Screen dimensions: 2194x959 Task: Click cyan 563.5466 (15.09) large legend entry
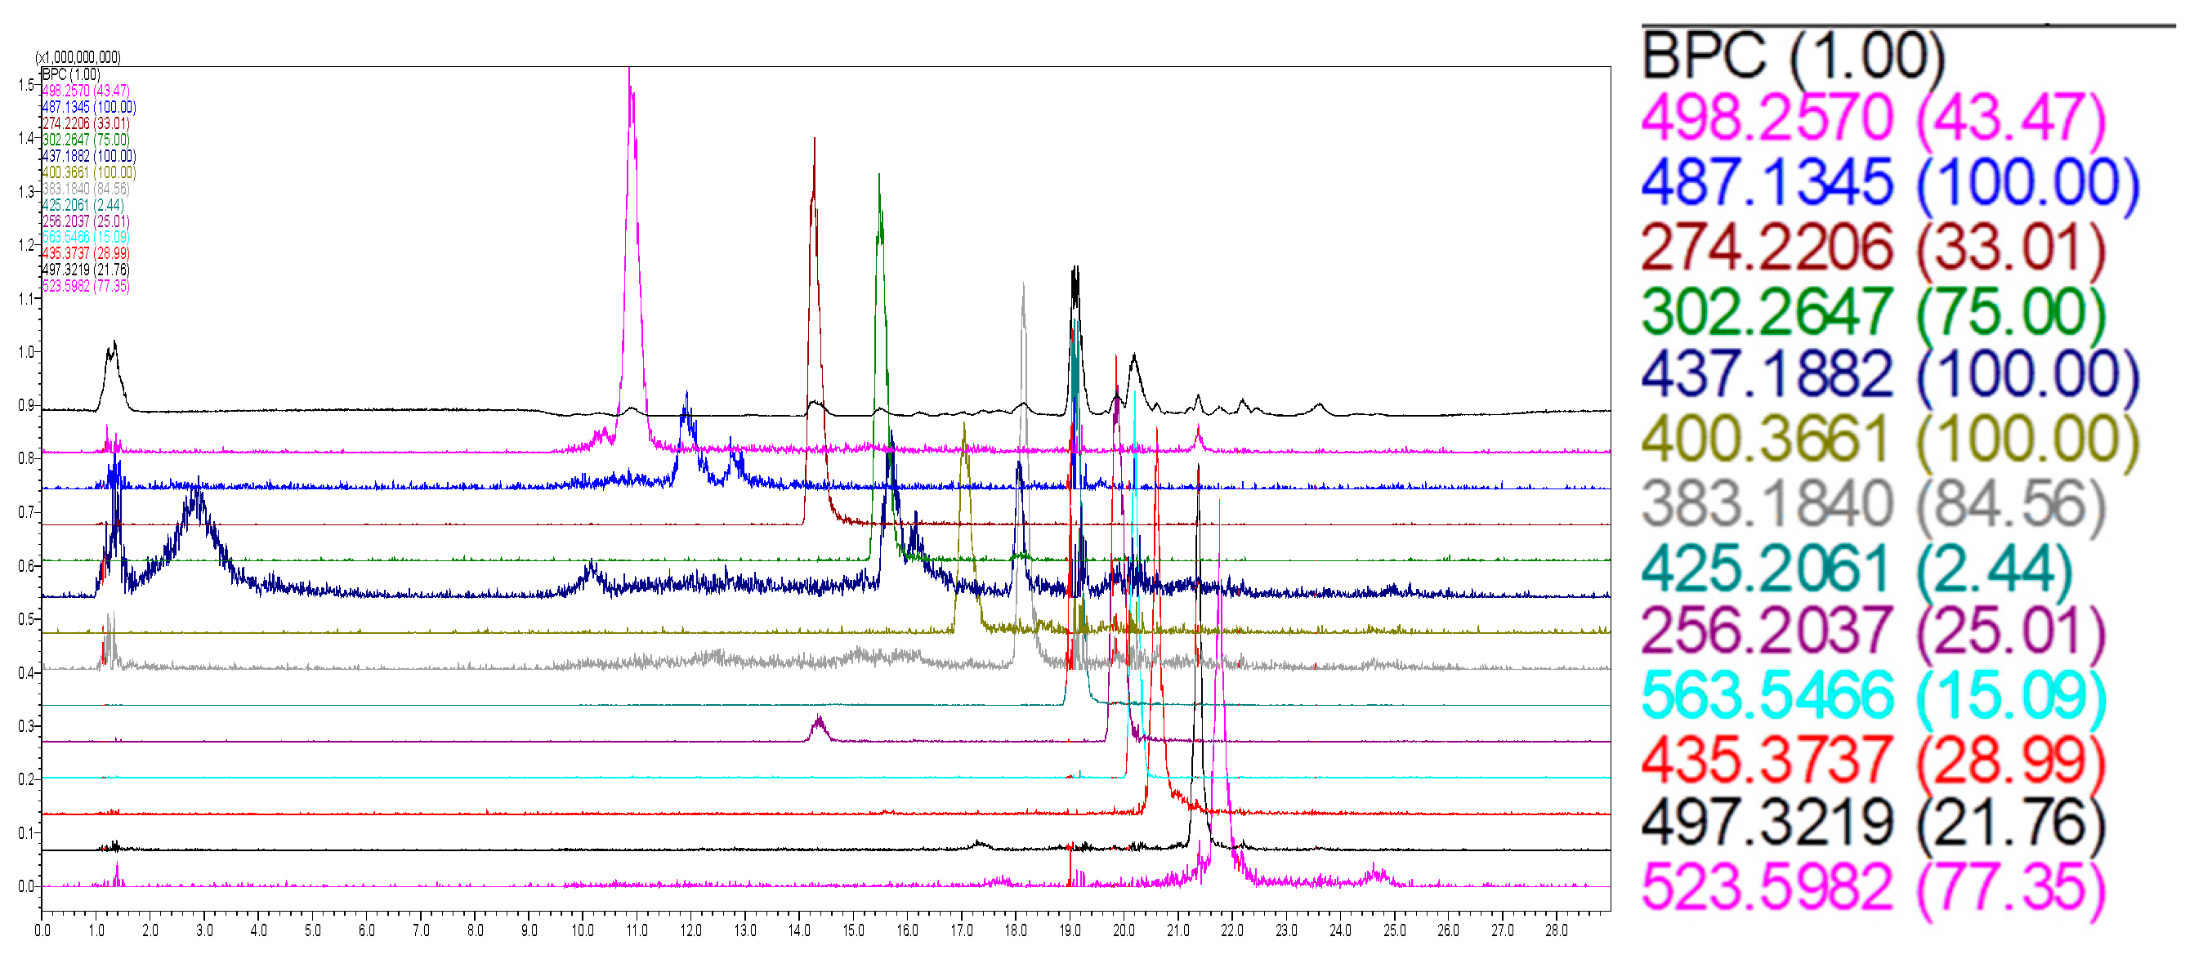pyautogui.click(x=1873, y=696)
